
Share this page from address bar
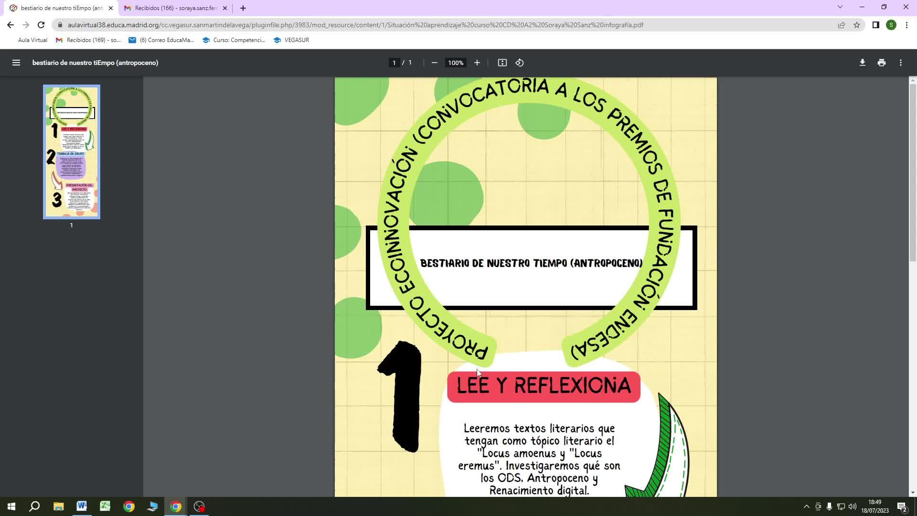[841, 25]
